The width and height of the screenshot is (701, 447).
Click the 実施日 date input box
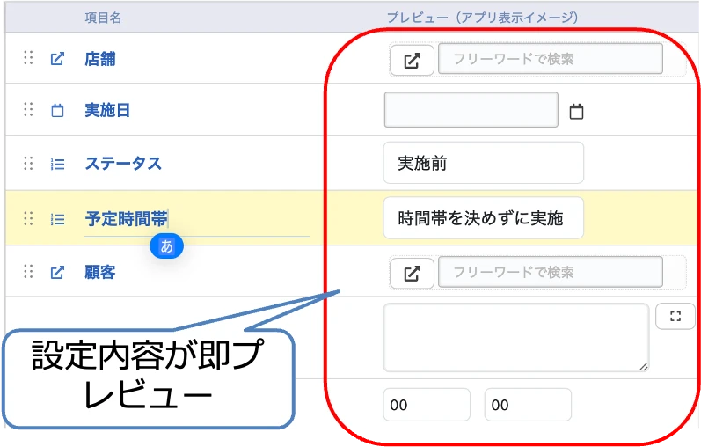coord(471,110)
